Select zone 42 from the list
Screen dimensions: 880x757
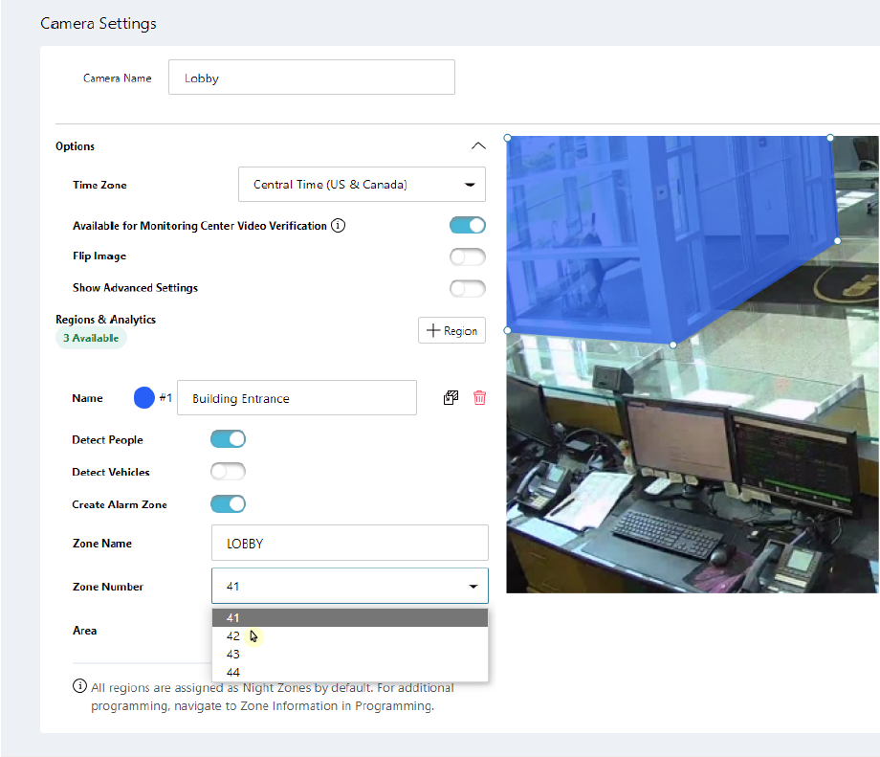(x=233, y=636)
